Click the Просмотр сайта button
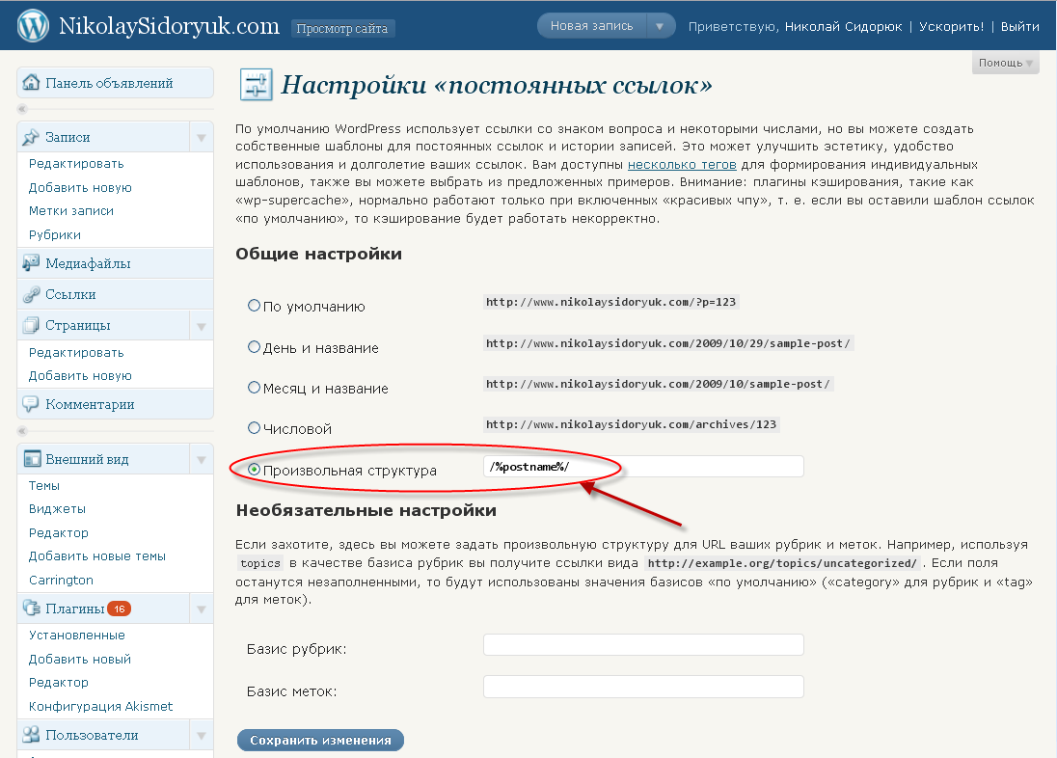 pos(342,28)
